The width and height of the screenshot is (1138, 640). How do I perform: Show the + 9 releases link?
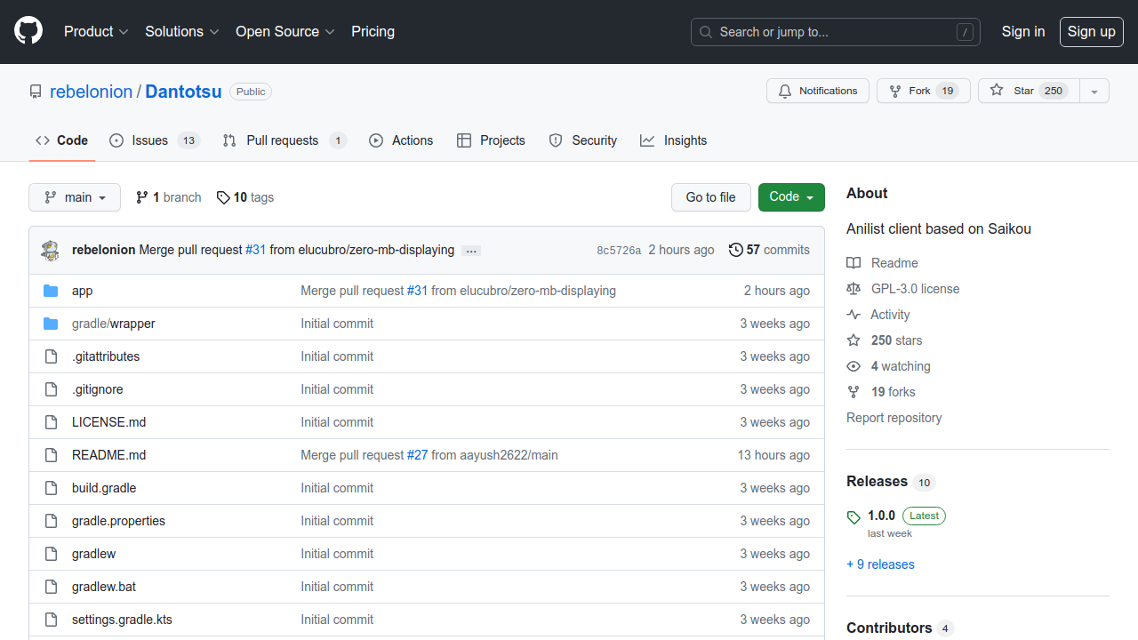click(x=880, y=564)
